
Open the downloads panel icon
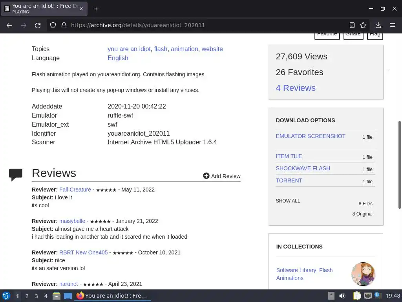tap(378, 25)
